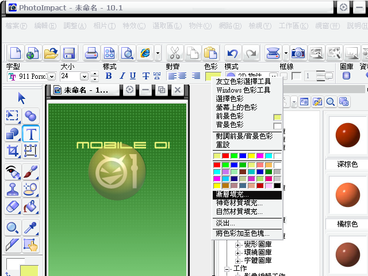
Task: Align text right
Action: coord(196,76)
